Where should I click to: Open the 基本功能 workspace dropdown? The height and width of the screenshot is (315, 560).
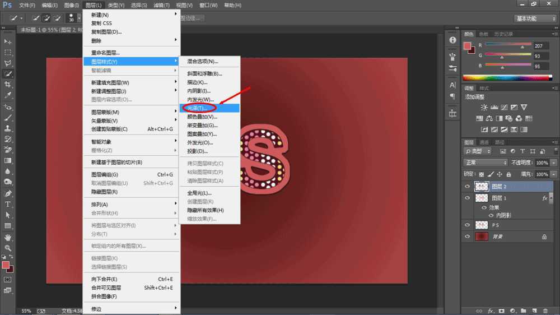534,18
